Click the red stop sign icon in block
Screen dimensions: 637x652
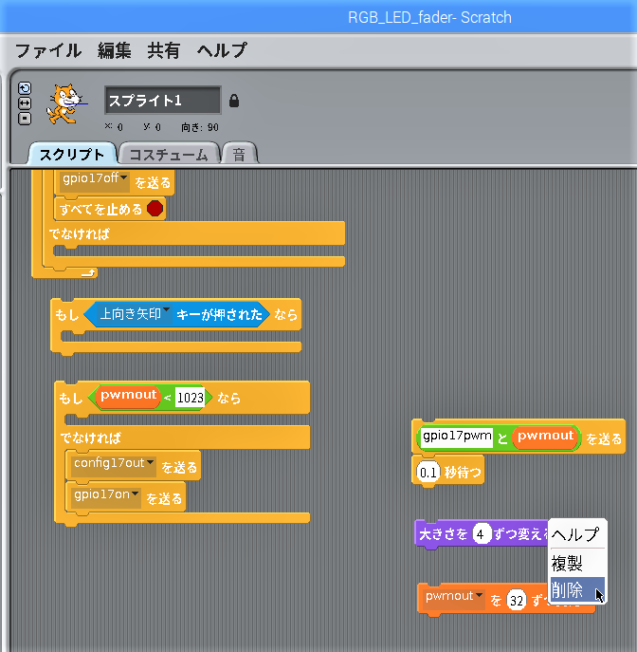click(x=155, y=209)
